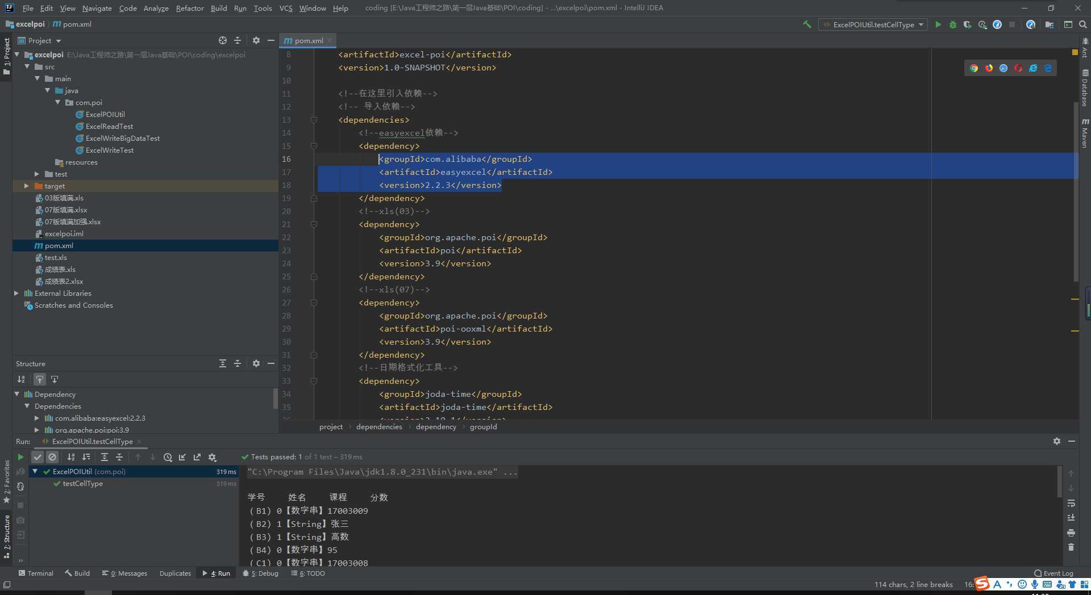Start debugging with the green bug icon

point(953,24)
